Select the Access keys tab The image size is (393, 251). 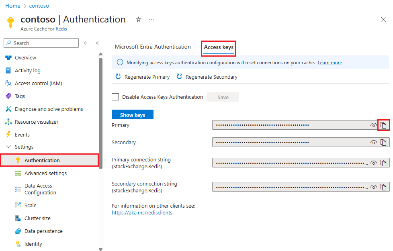[218, 47]
